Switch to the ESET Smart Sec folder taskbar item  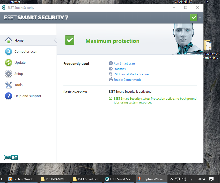[x=87, y=179]
